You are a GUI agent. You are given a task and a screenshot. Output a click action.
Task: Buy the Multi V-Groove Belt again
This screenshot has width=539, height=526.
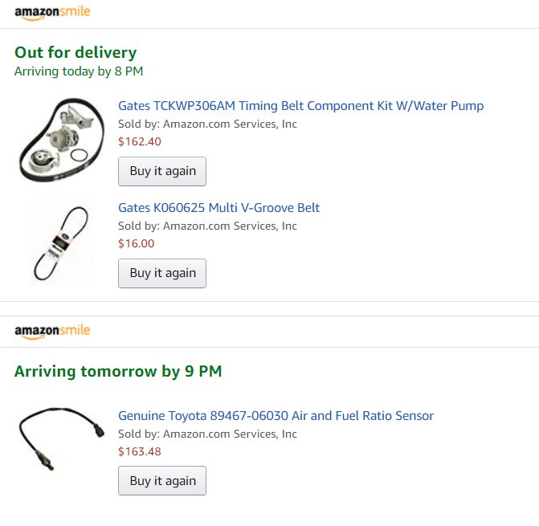pos(162,274)
